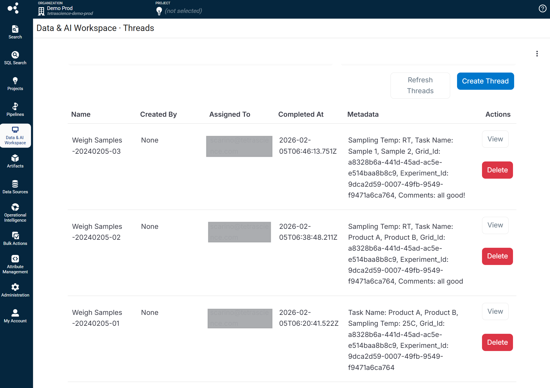Delete Weigh Samples-20240205-01 thread
Screen dimensions: 550x388
point(497,342)
